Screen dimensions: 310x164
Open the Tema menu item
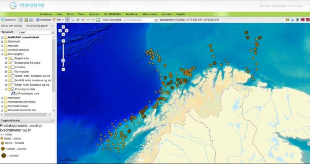click(81, 14)
